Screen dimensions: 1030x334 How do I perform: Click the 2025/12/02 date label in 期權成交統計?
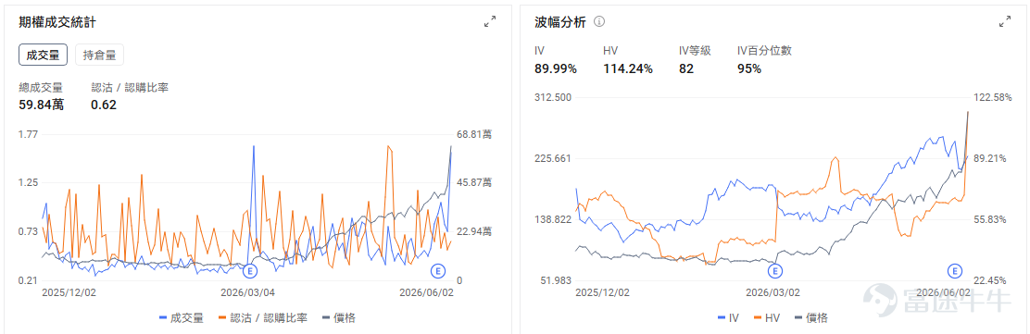pos(69,292)
